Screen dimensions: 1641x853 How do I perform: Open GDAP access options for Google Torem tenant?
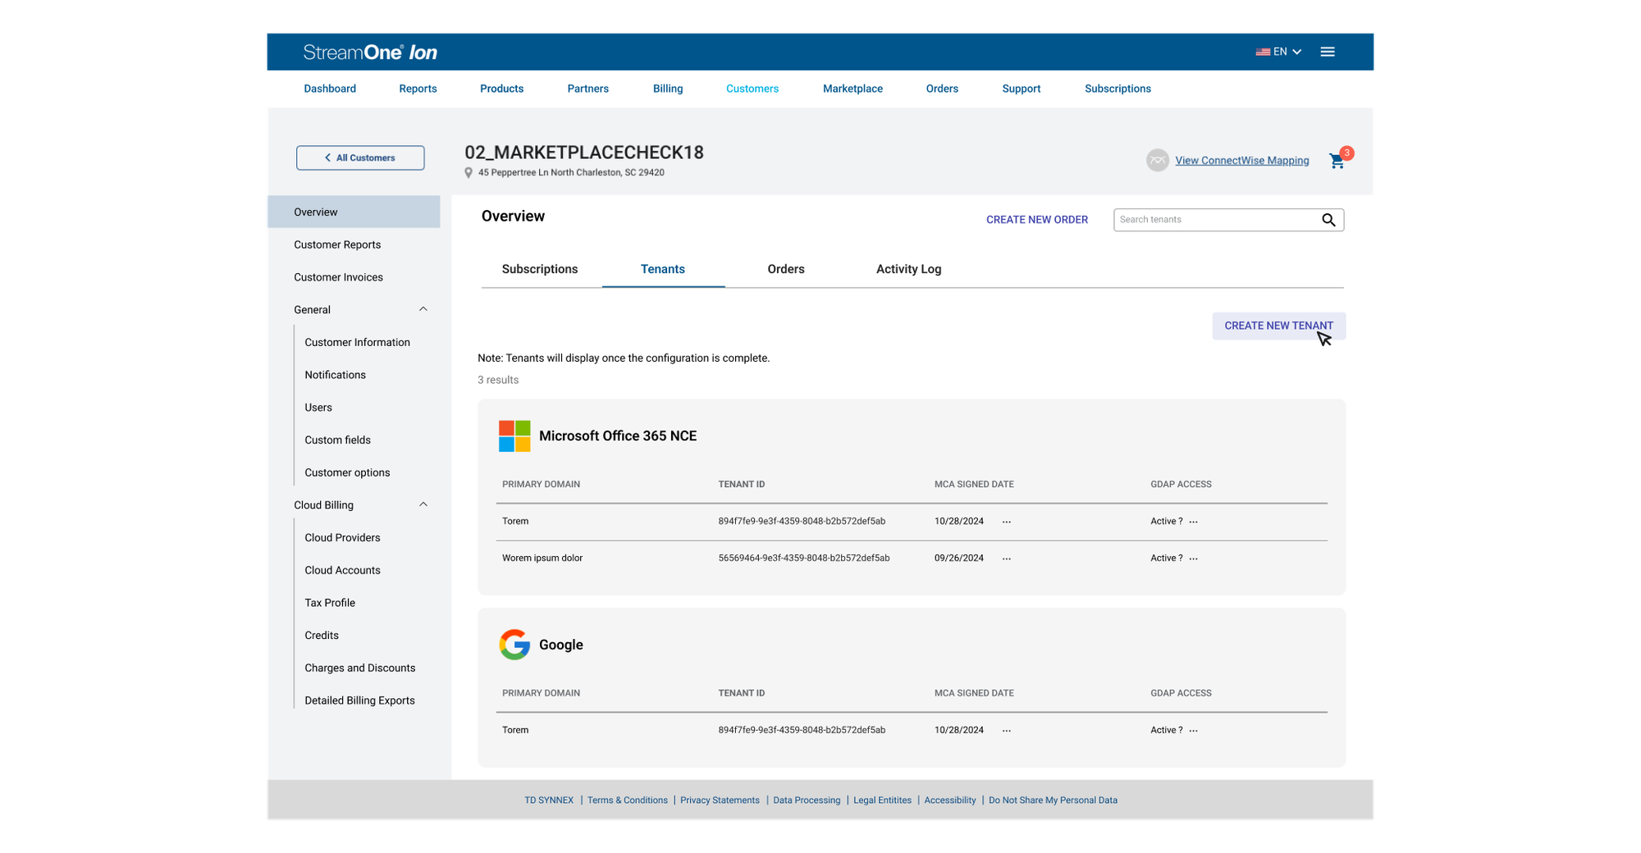1194,731
